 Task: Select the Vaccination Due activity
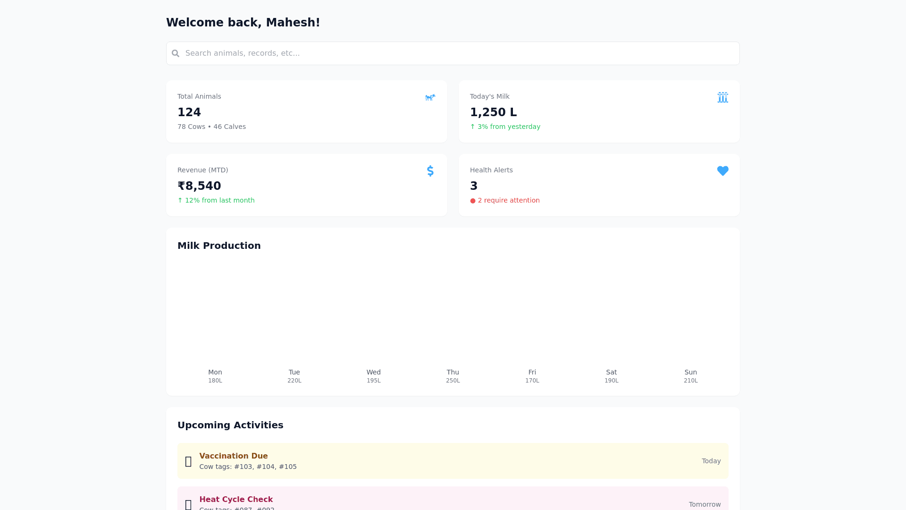(x=453, y=461)
